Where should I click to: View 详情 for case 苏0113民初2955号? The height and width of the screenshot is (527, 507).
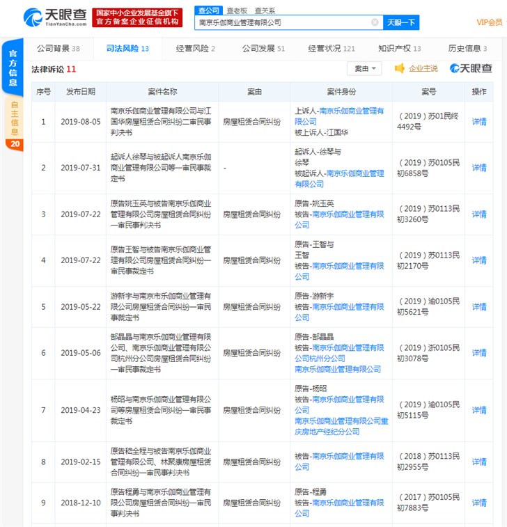coord(479,462)
